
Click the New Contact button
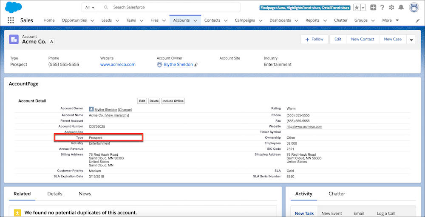363,39
